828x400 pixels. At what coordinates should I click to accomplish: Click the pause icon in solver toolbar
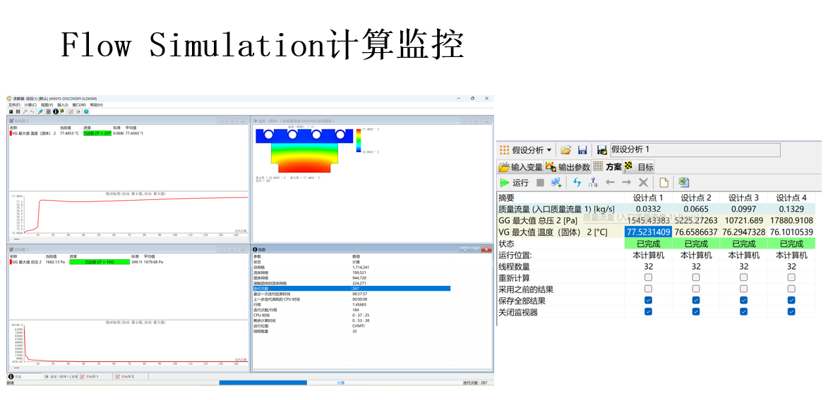[x=18, y=111]
